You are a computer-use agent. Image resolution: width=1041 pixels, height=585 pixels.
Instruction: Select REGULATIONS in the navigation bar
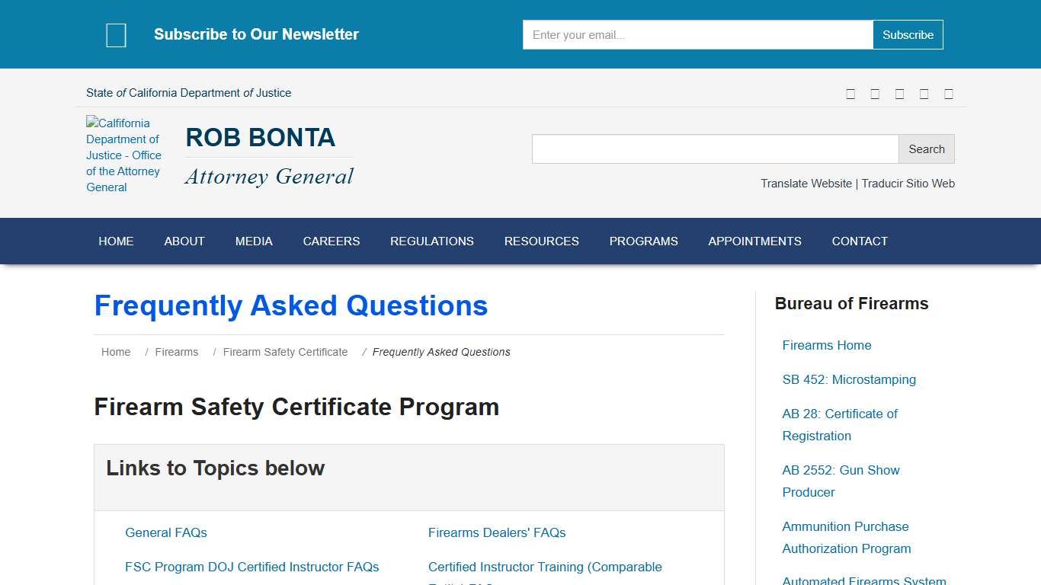[432, 241]
